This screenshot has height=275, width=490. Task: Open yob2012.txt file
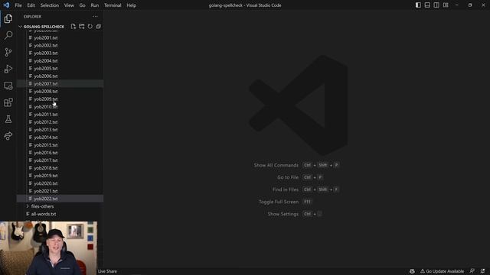point(60,122)
